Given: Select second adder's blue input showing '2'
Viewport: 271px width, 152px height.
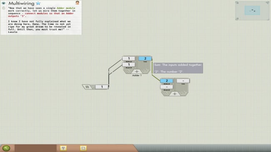Looking at the screenshot, I should (167, 81).
